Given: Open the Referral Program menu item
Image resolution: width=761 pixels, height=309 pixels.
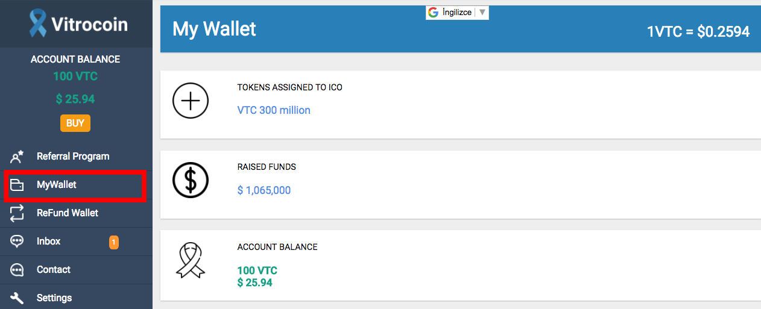Looking at the screenshot, I should point(73,157).
